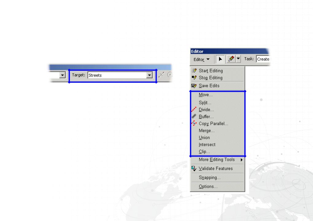Choose Stop Editing from the menu
The image size is (313, 221).
[217, 78]
